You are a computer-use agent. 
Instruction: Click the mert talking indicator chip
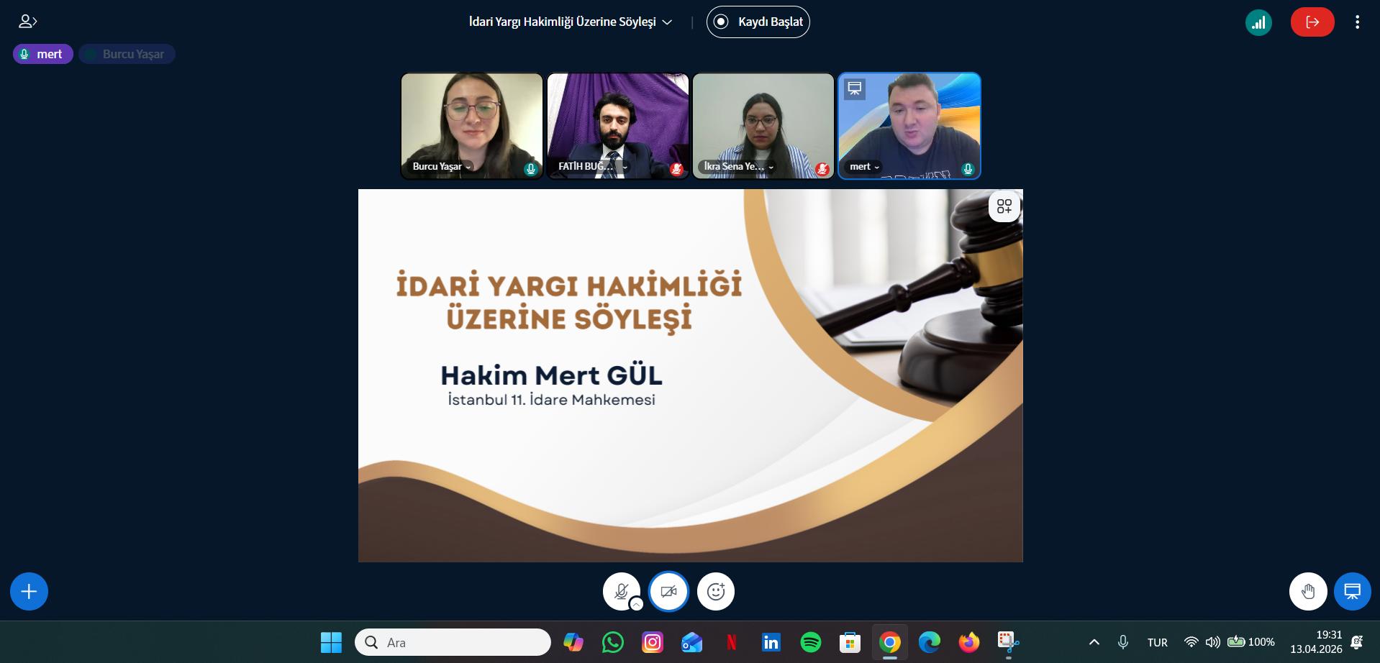click(x=42, y=54)
